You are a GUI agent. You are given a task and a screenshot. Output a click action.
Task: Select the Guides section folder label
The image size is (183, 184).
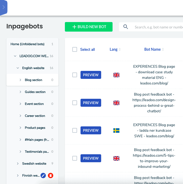[x=35, y=92]
